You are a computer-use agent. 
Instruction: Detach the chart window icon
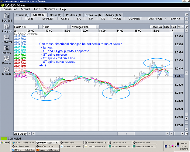[187, 27]
